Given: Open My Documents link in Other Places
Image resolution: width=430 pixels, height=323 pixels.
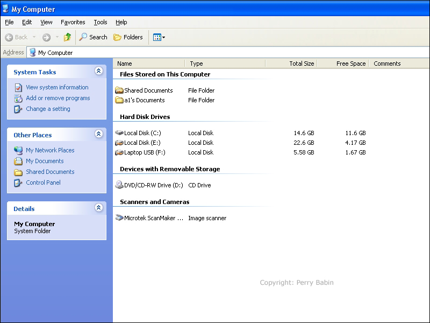Looking at the screenshot, I should 45,161.
